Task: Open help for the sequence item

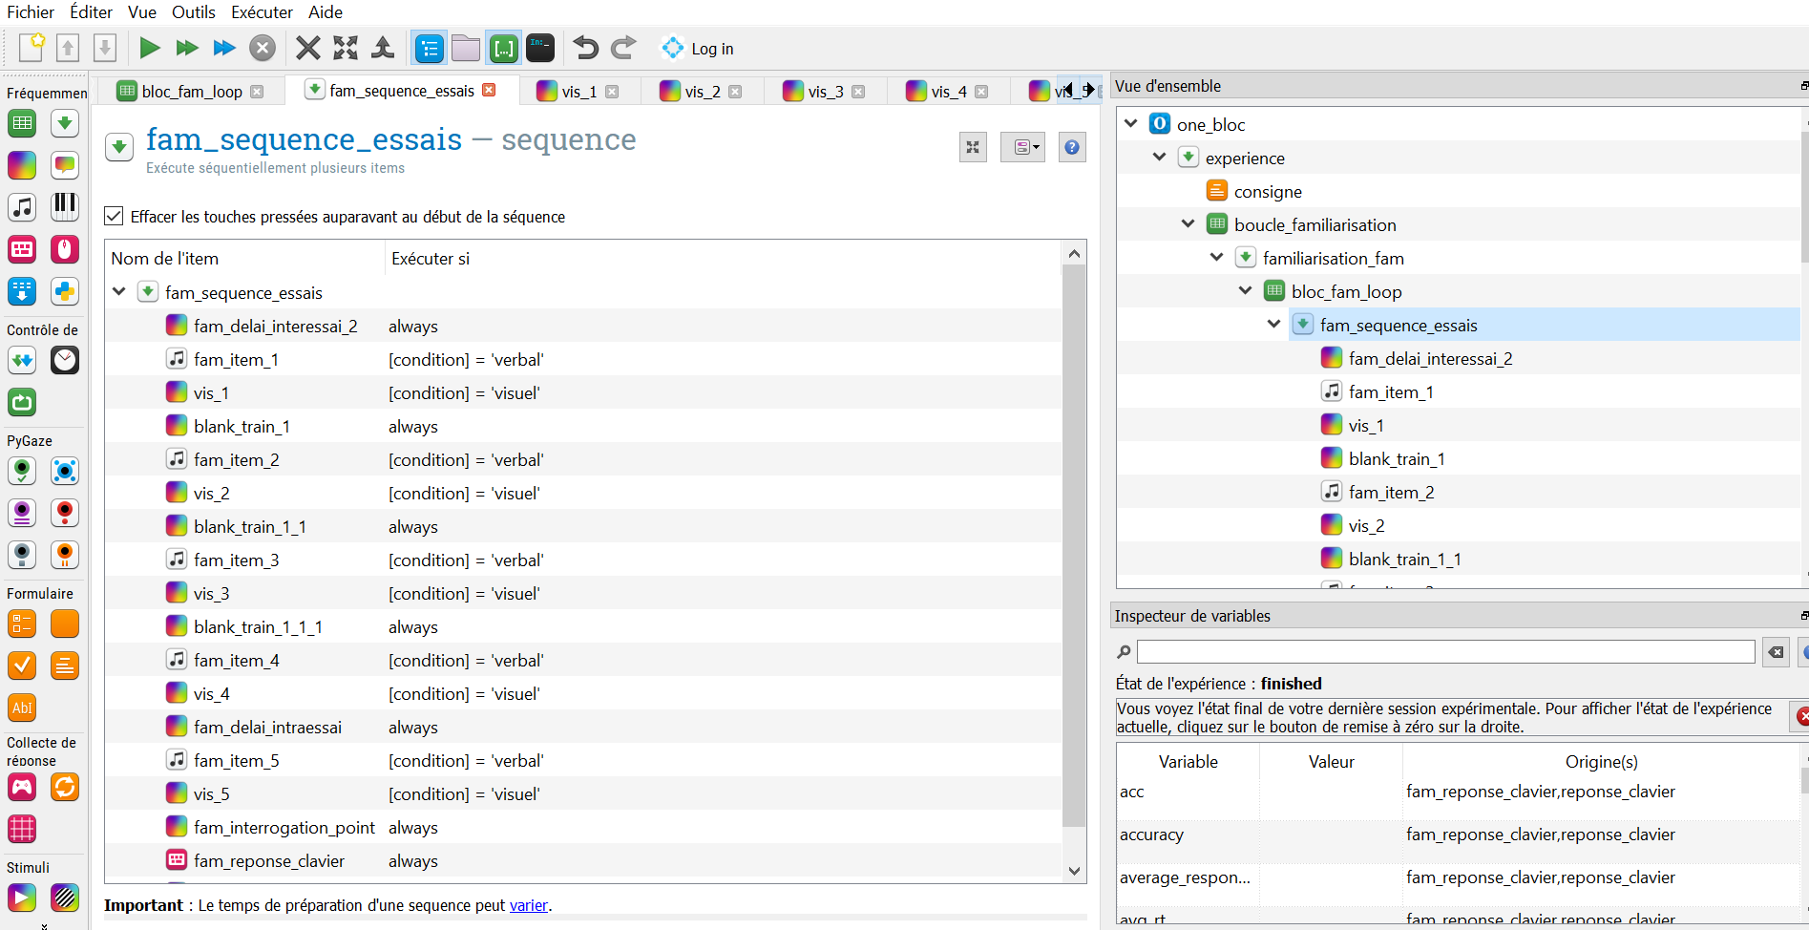Action: [x=1072, y=147]
